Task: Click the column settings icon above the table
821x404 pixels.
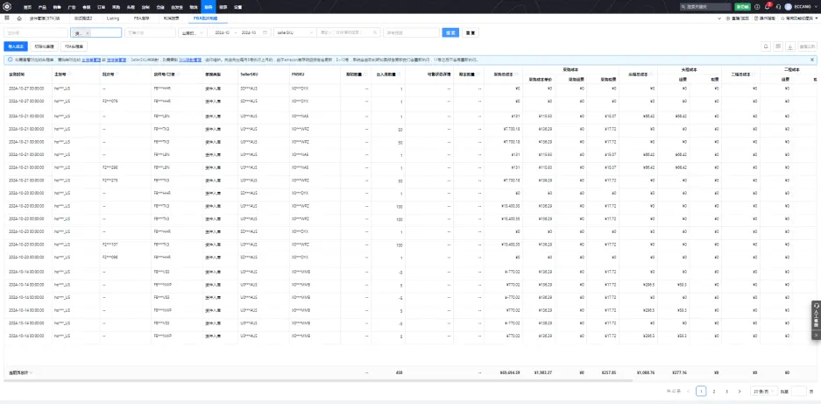Action: 779,46
